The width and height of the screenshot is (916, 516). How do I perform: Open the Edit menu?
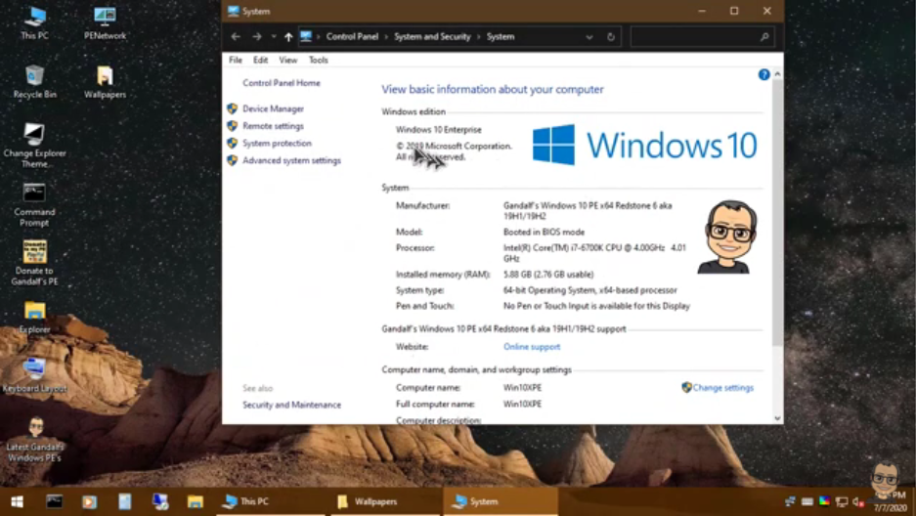tap(261, 61)
